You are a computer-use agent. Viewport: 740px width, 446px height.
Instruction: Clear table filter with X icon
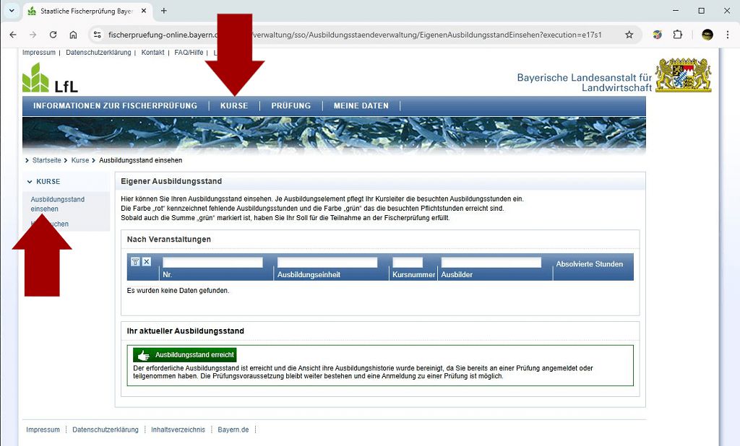coord(147,262)
